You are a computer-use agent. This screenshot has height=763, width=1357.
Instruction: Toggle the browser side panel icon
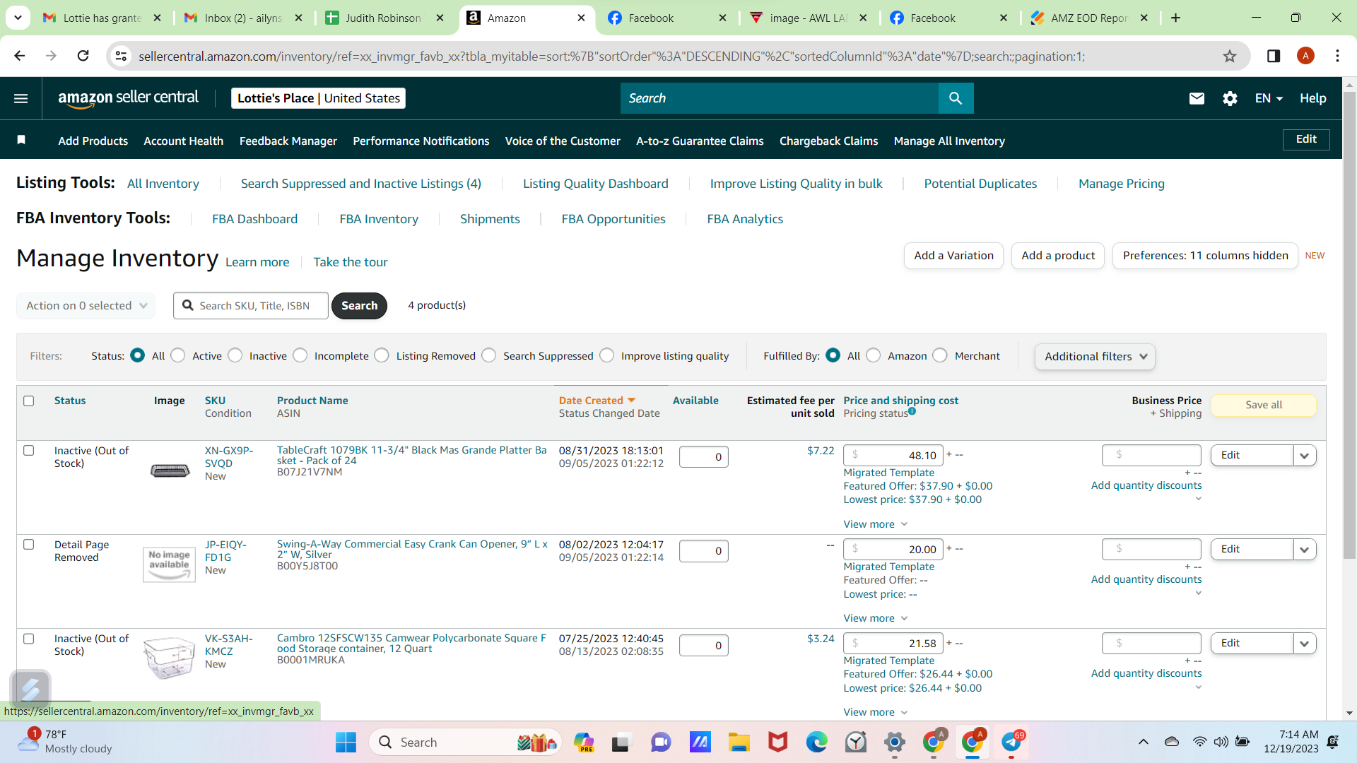click(x=1274, y=56)
